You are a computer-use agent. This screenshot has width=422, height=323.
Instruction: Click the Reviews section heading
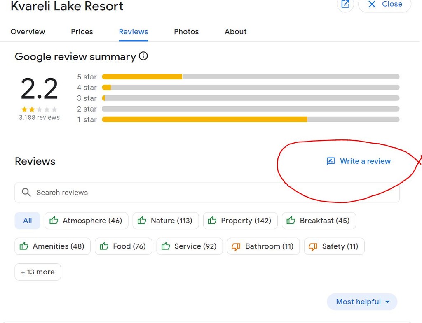coord(35,161)
